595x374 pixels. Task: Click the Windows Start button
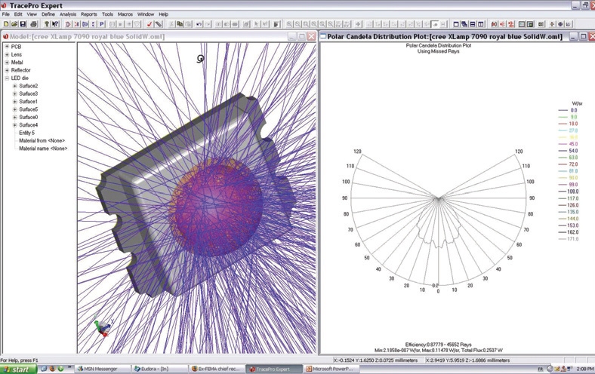tap(19, 369)
